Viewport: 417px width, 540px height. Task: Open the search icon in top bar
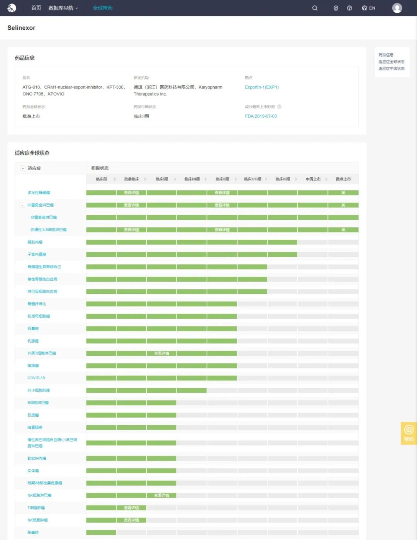tap(315, 8)
